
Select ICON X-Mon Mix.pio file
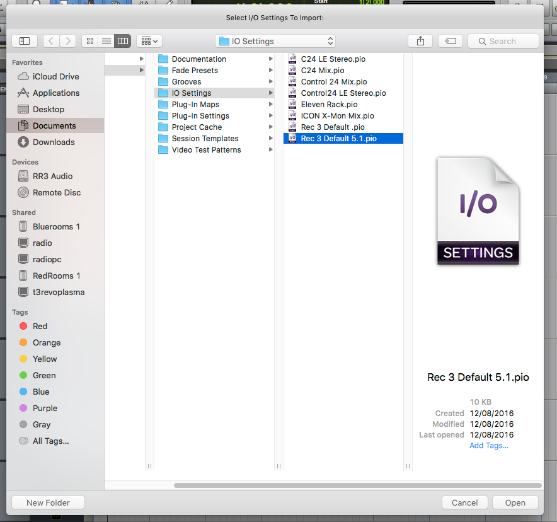tap(343, 115)
